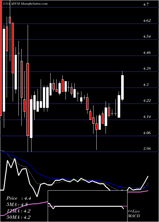Click the 4.3 price axis label
Viewport: 159px width, 222px height.
coord(146,85)
